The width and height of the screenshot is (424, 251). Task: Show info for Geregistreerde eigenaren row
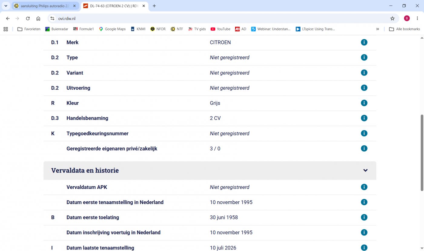tap(364, 148)
